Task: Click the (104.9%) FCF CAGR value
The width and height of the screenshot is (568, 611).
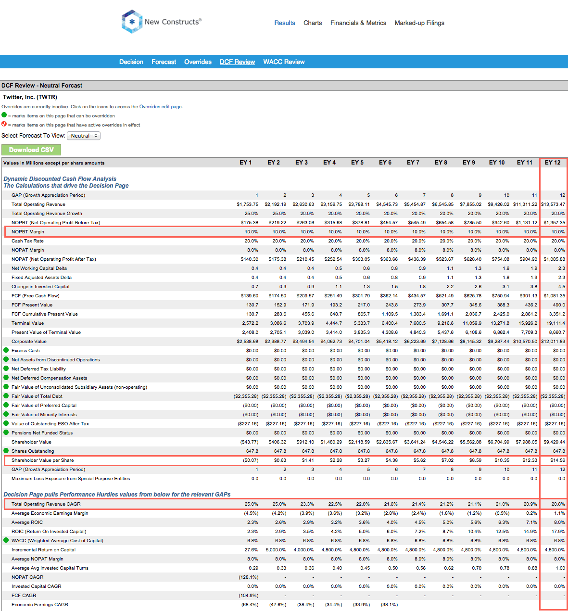Action: pyautogui.click(x=249, y=596)
